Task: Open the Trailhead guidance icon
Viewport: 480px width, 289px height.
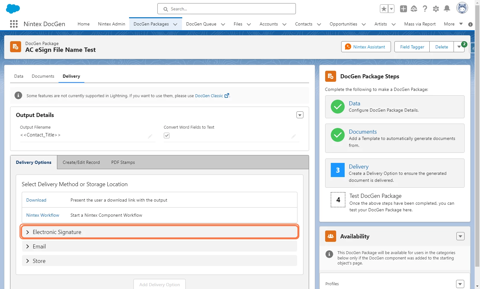Action: point(414,9)
